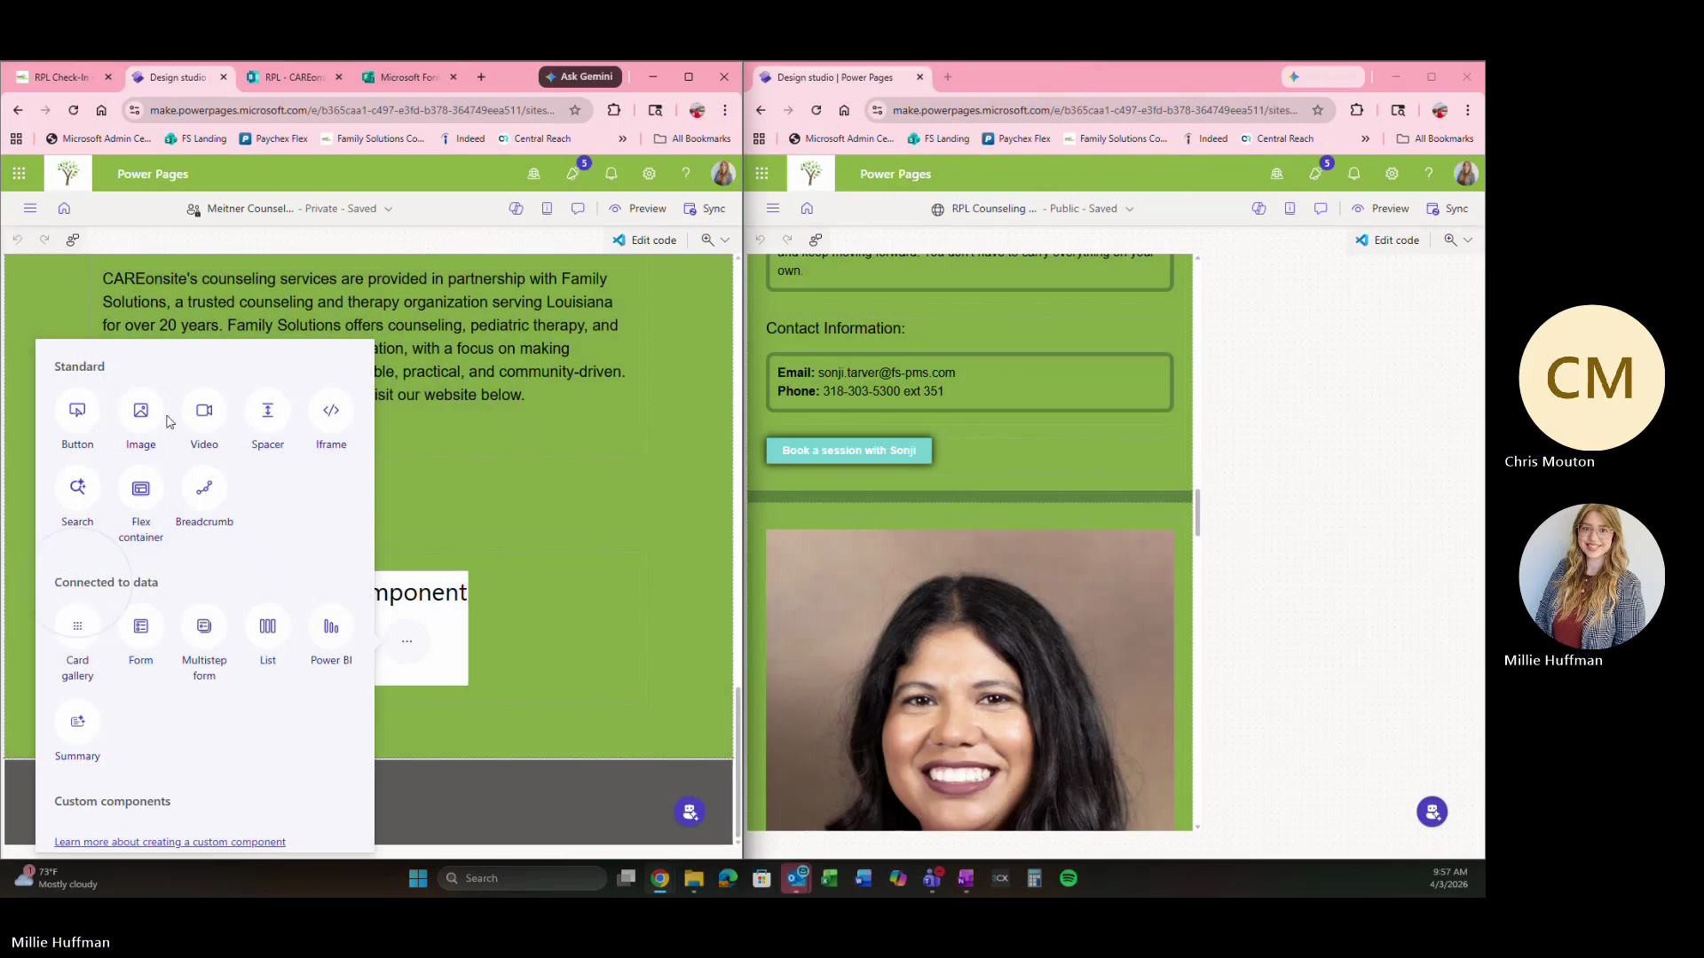Viewport: 1704px width, 958px height.
Task: Switch to RPL - CAREonsite browser tab
Action: click(294, 77)
